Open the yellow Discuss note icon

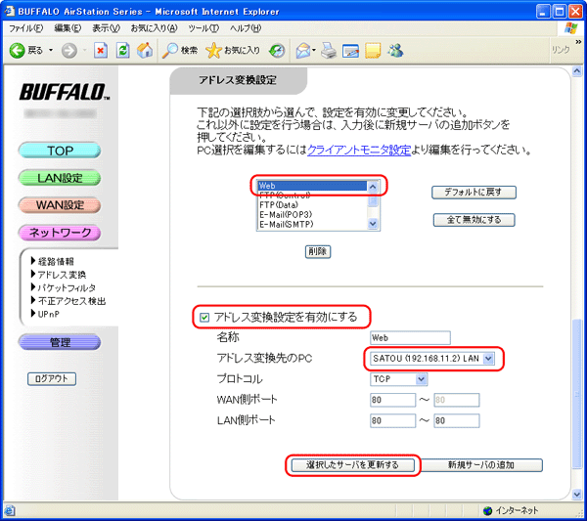373,50
